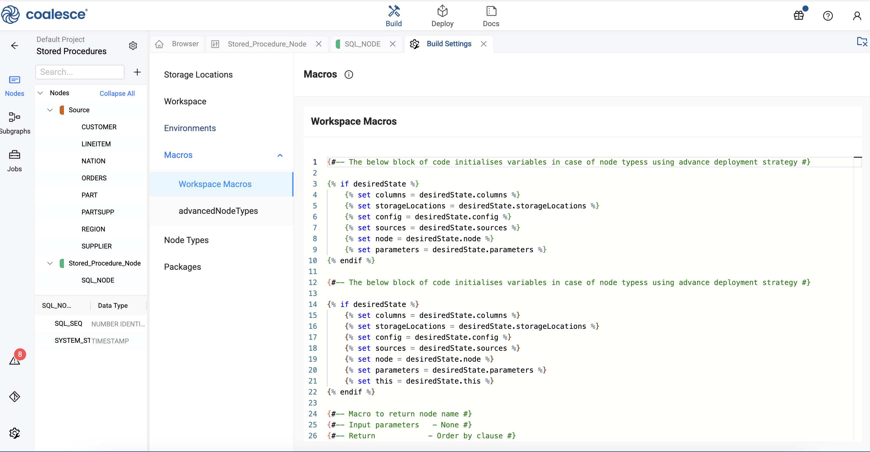Click the green SQL_NODE tab color marker
Screen dimensions: 870x452
pyautogui.click(x=338, y=44)
